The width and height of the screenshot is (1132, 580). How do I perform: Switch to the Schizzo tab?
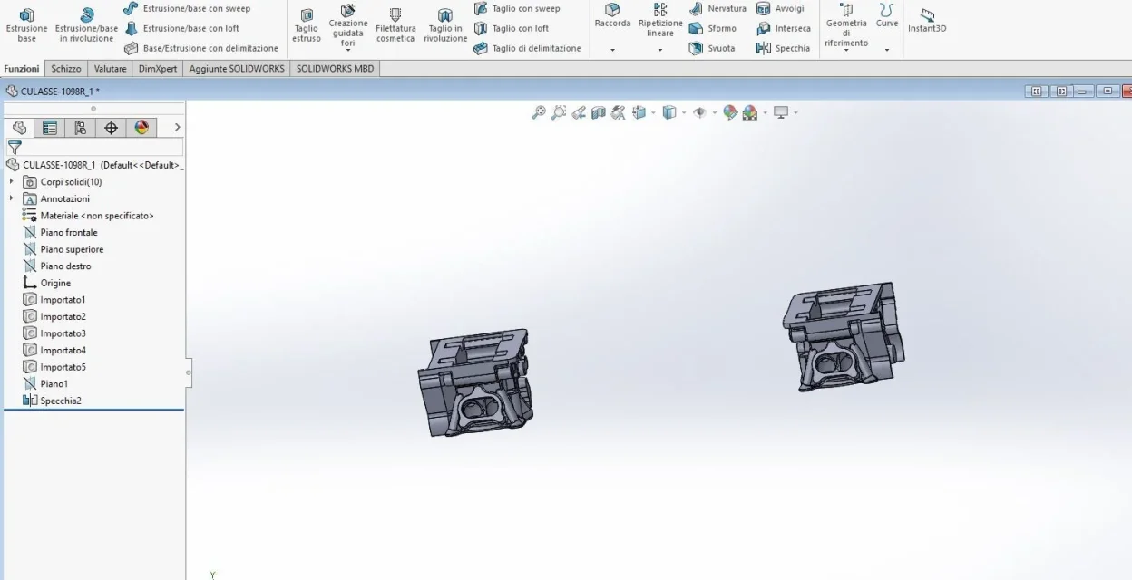pos(66,69)
